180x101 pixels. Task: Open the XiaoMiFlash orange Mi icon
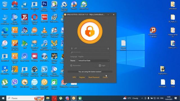tap(34, 31)
